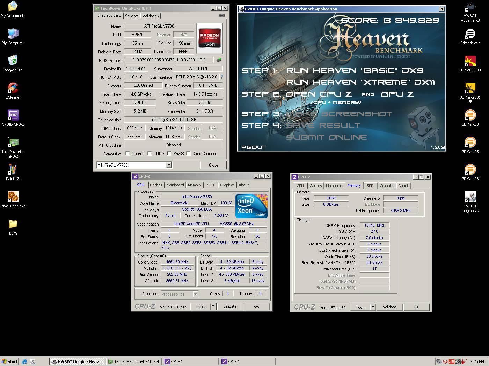Switch to Validation tab in GPU-Z
The height and width of the screenshot is (366, 489).
(x=151, y=16)
